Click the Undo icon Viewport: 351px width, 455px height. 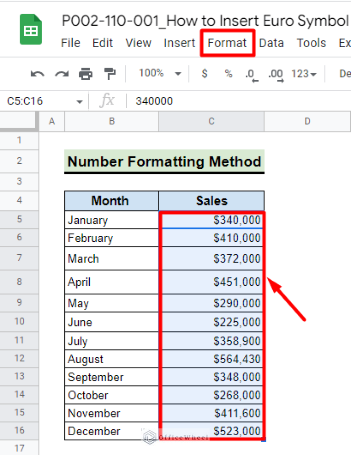pyautogui.click(x=37, y=73)
